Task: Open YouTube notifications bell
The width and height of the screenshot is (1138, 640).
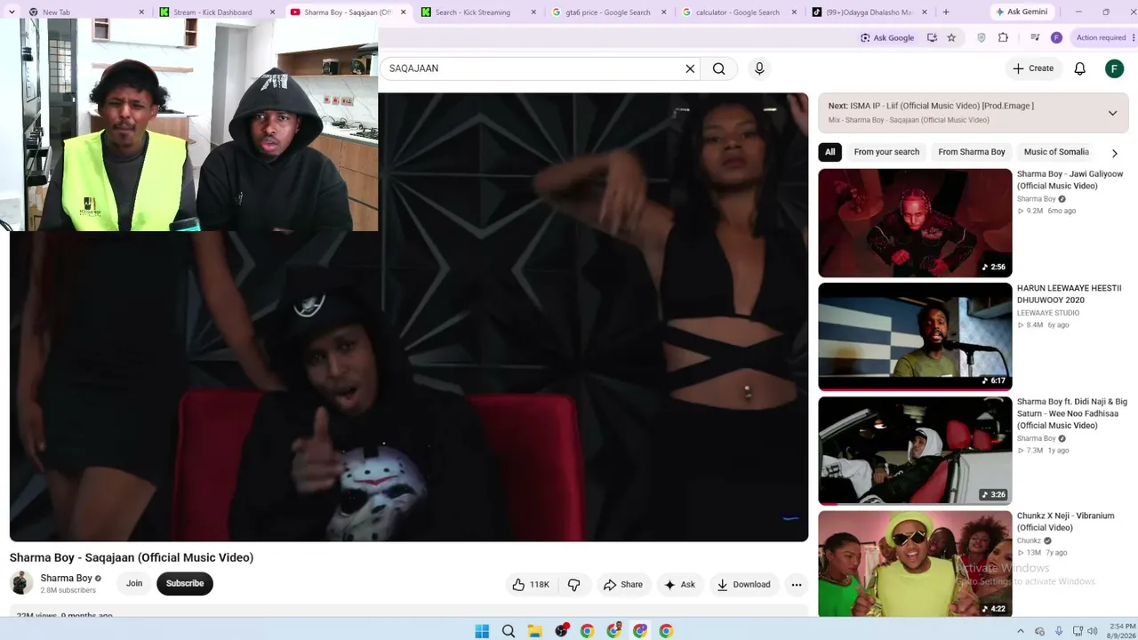Action: (x=1079, y=68)
